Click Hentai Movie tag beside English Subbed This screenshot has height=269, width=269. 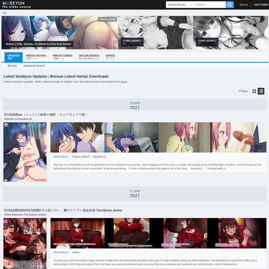point(61,157)
